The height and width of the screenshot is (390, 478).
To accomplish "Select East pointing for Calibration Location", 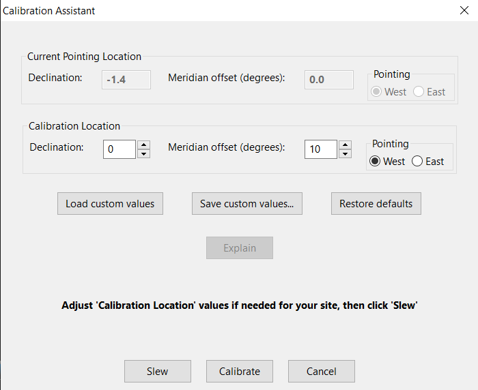I will pos(428,161).
